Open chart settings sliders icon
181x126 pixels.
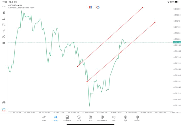4,25
